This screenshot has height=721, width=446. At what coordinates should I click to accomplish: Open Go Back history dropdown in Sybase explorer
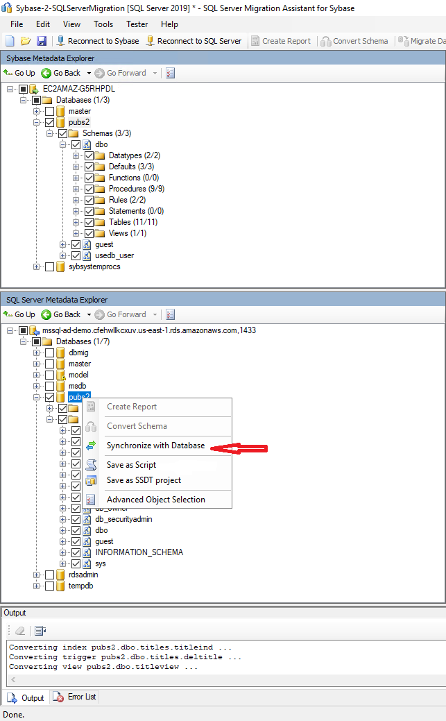click(89, 73)
